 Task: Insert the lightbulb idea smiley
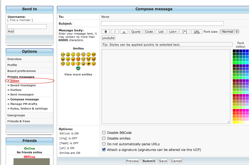tap(83, 64)
